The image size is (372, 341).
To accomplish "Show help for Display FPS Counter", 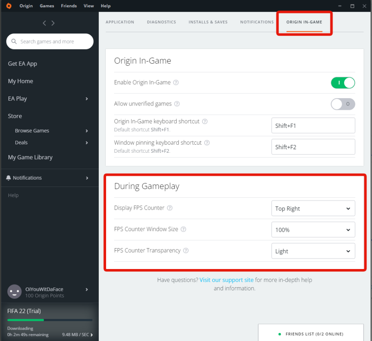I will coord(170,208).
